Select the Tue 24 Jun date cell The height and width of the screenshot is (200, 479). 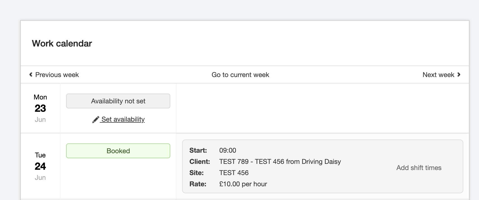(x=40, y=166)
